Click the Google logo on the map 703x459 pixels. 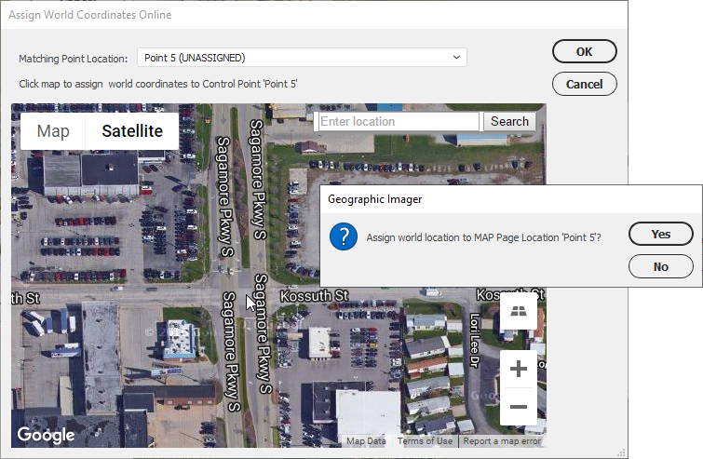click(47, 435)
